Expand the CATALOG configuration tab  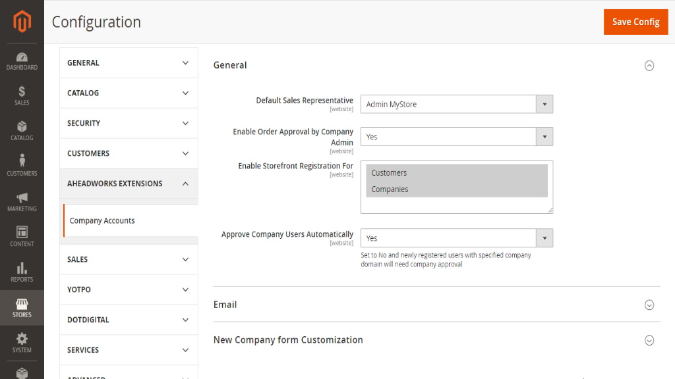click(129, 93)
